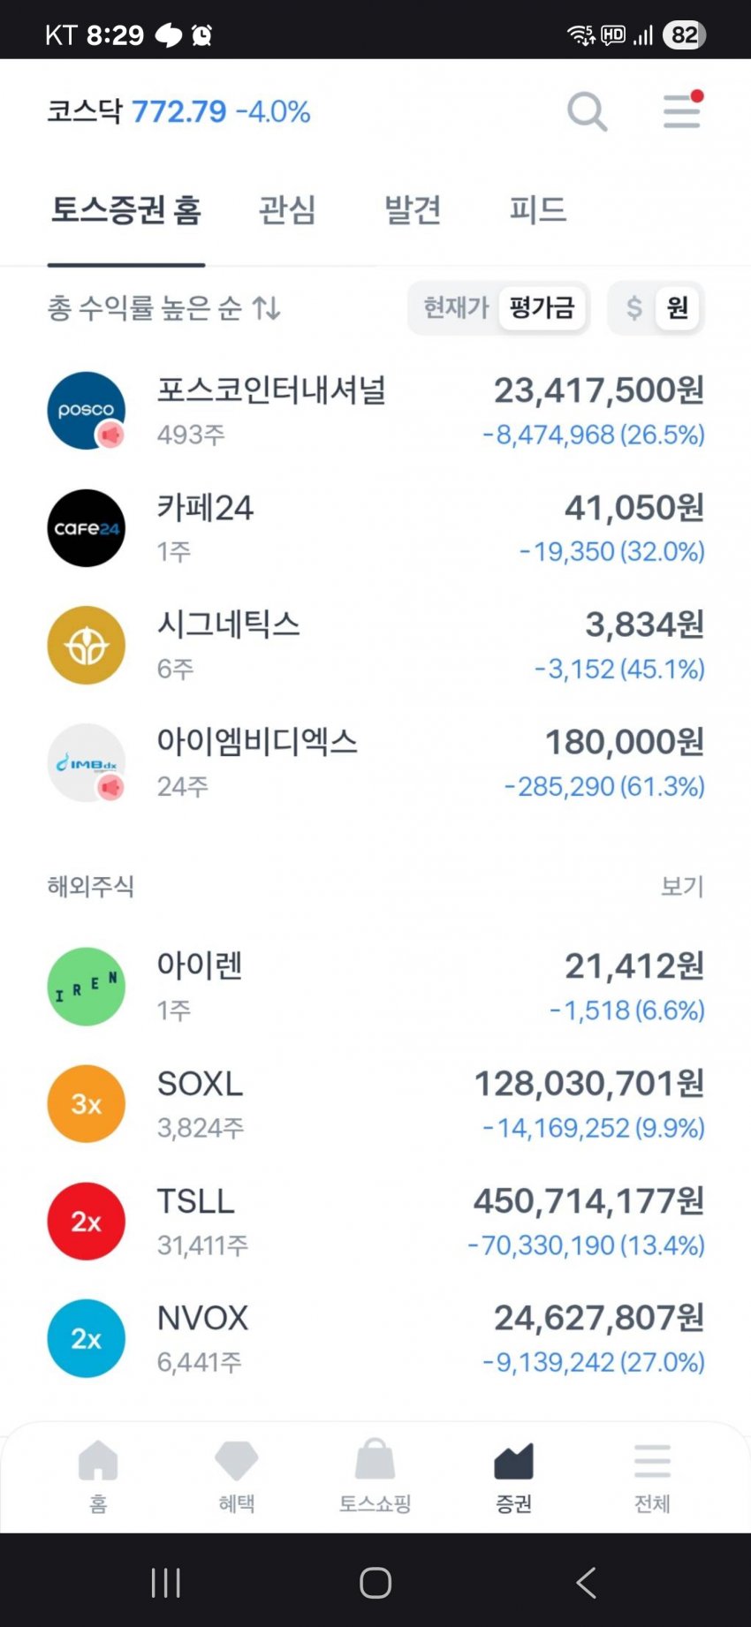The image size is (751, 1627).
Task: Tap the POSCO International stock logo
Action: coord(86,411)
